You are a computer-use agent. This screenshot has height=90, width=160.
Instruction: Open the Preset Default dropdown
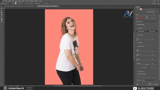[x=148, y=21]
